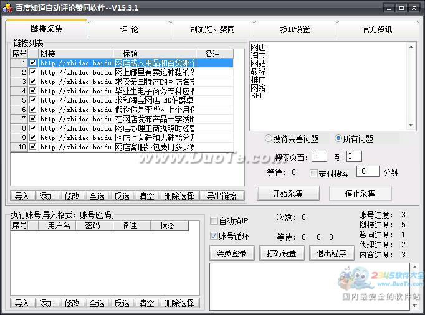This screenshot has width=425, height=315.
Task: Click the keyword 淘宝 in keyword box
Action: click(258, 55)
